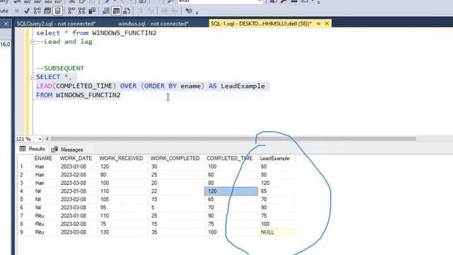Select row 1 header in results grid
The height and width of the screenshot is (255, 453).
pos(24,166)
